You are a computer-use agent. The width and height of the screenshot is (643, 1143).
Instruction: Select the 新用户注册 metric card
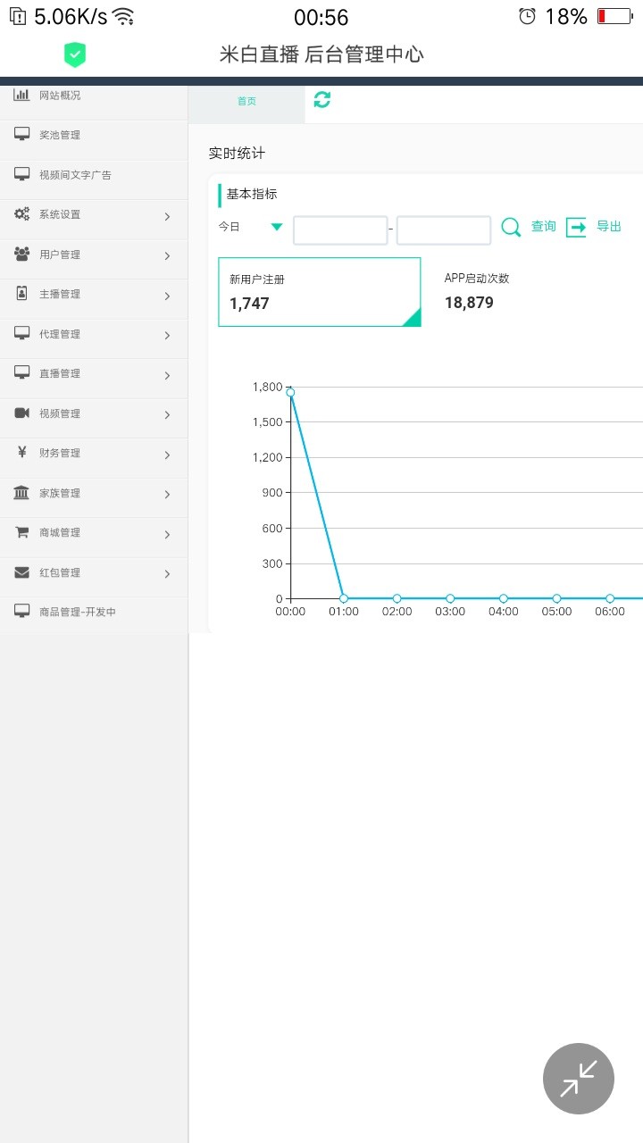point(319,292)
